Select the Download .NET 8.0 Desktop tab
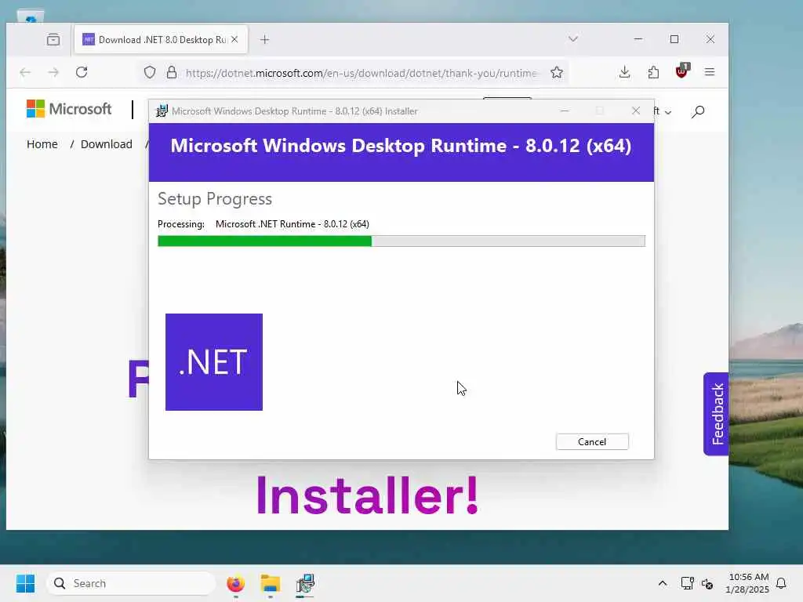 pos(161,39)
